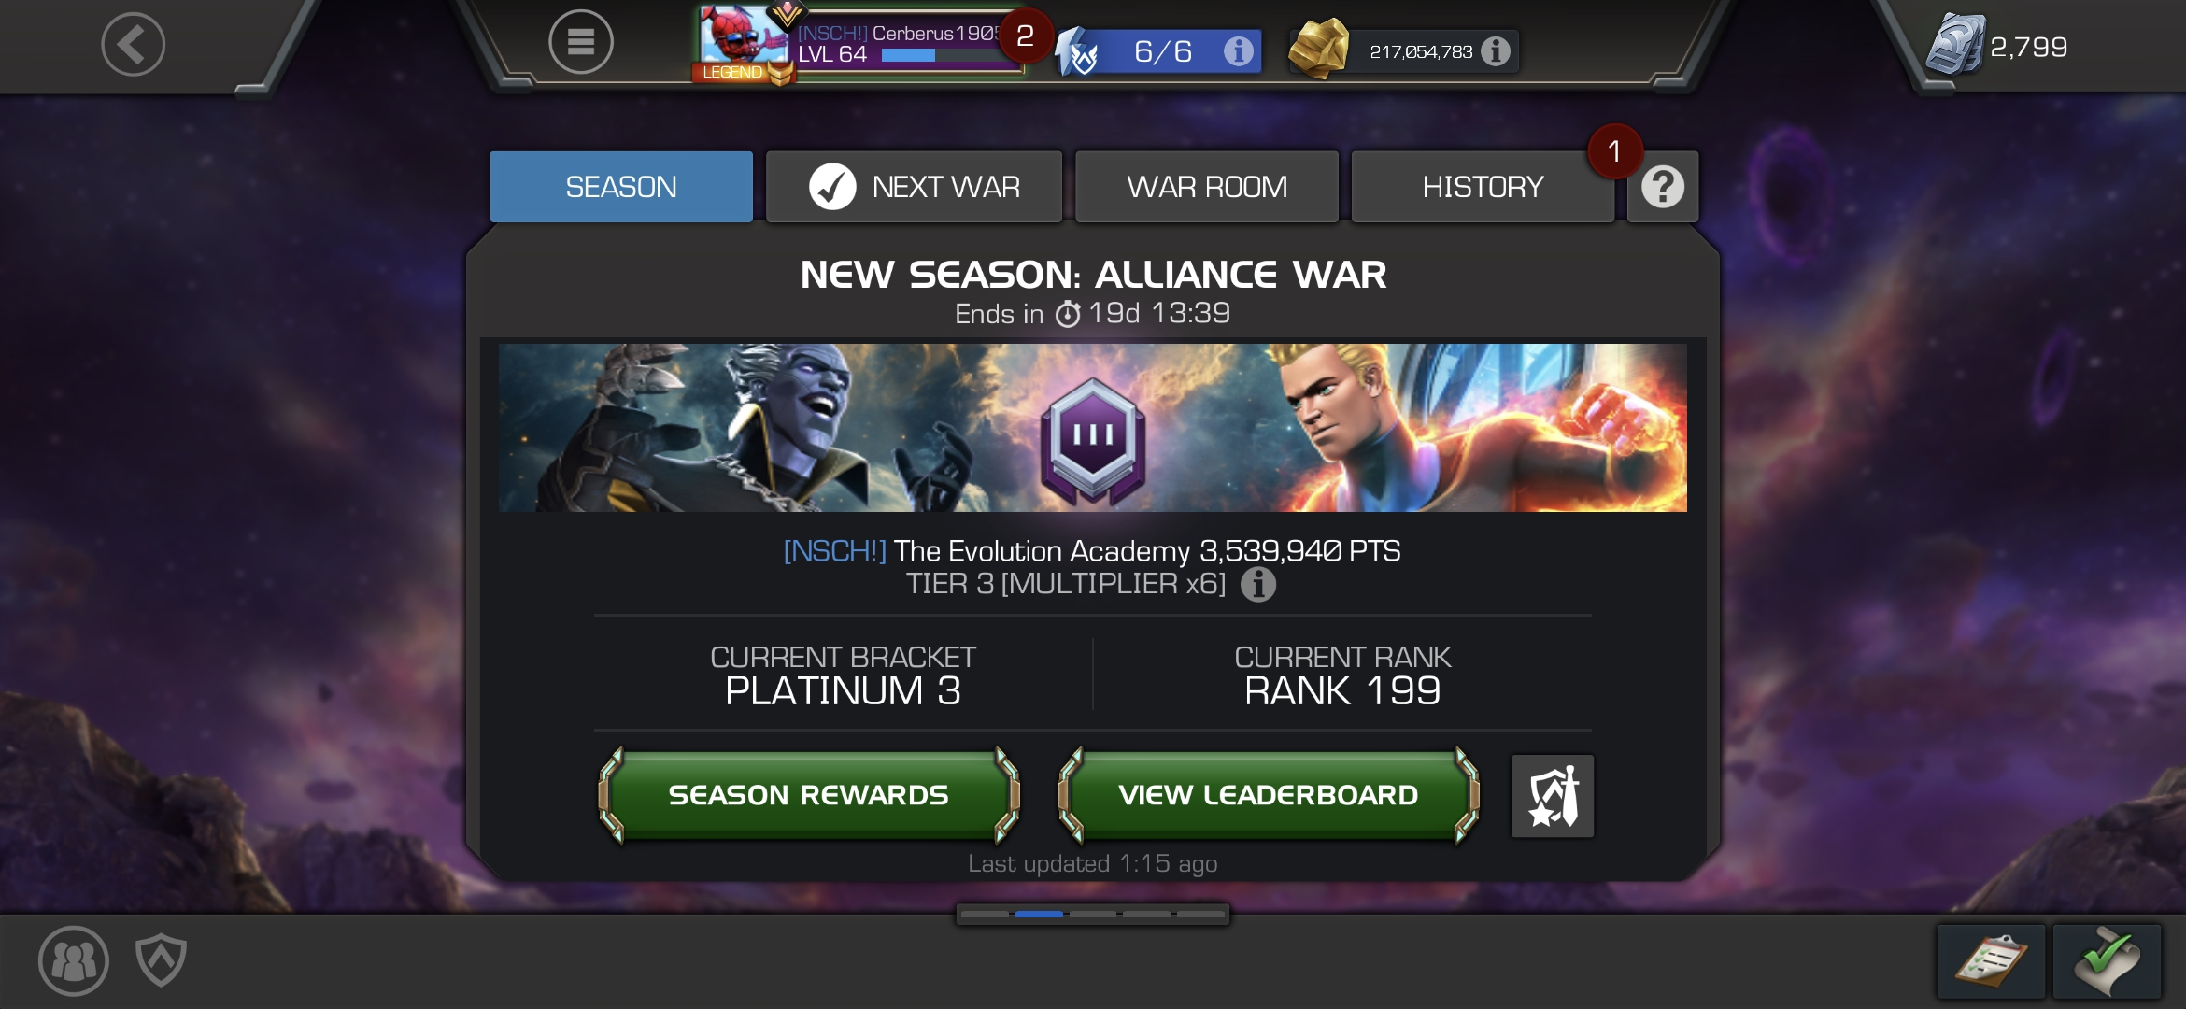Show energy info next to 6/6
The height and width of the screenshot is (1009, 2186).
[1239, 50]
